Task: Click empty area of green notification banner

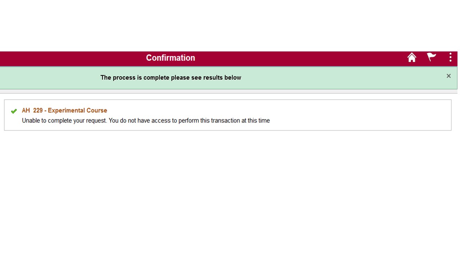Action: pyautogui.click(x=341, y=78)
